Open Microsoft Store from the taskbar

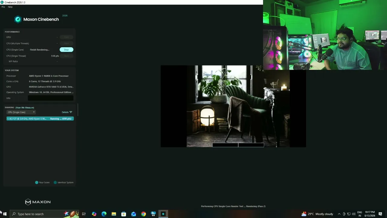(124, 214)
